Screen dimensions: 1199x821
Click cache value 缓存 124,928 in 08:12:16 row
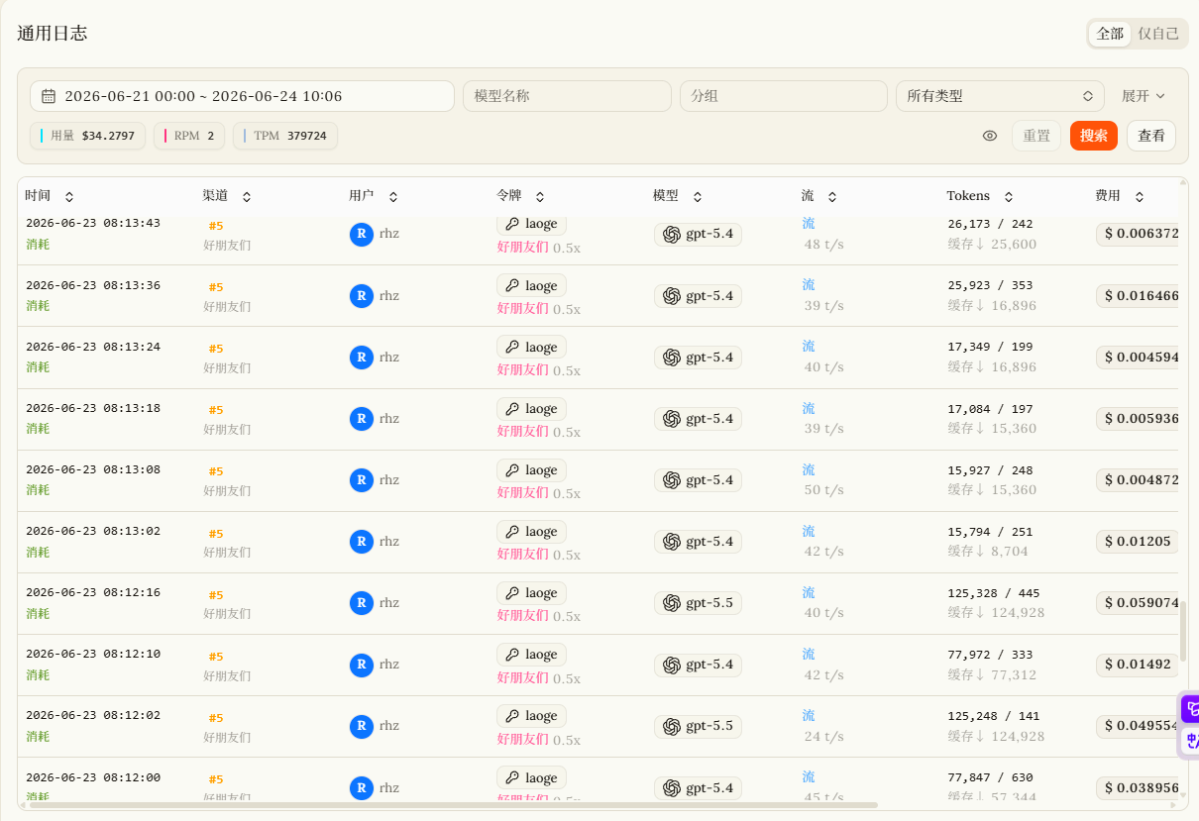click(x=996, y=613)
